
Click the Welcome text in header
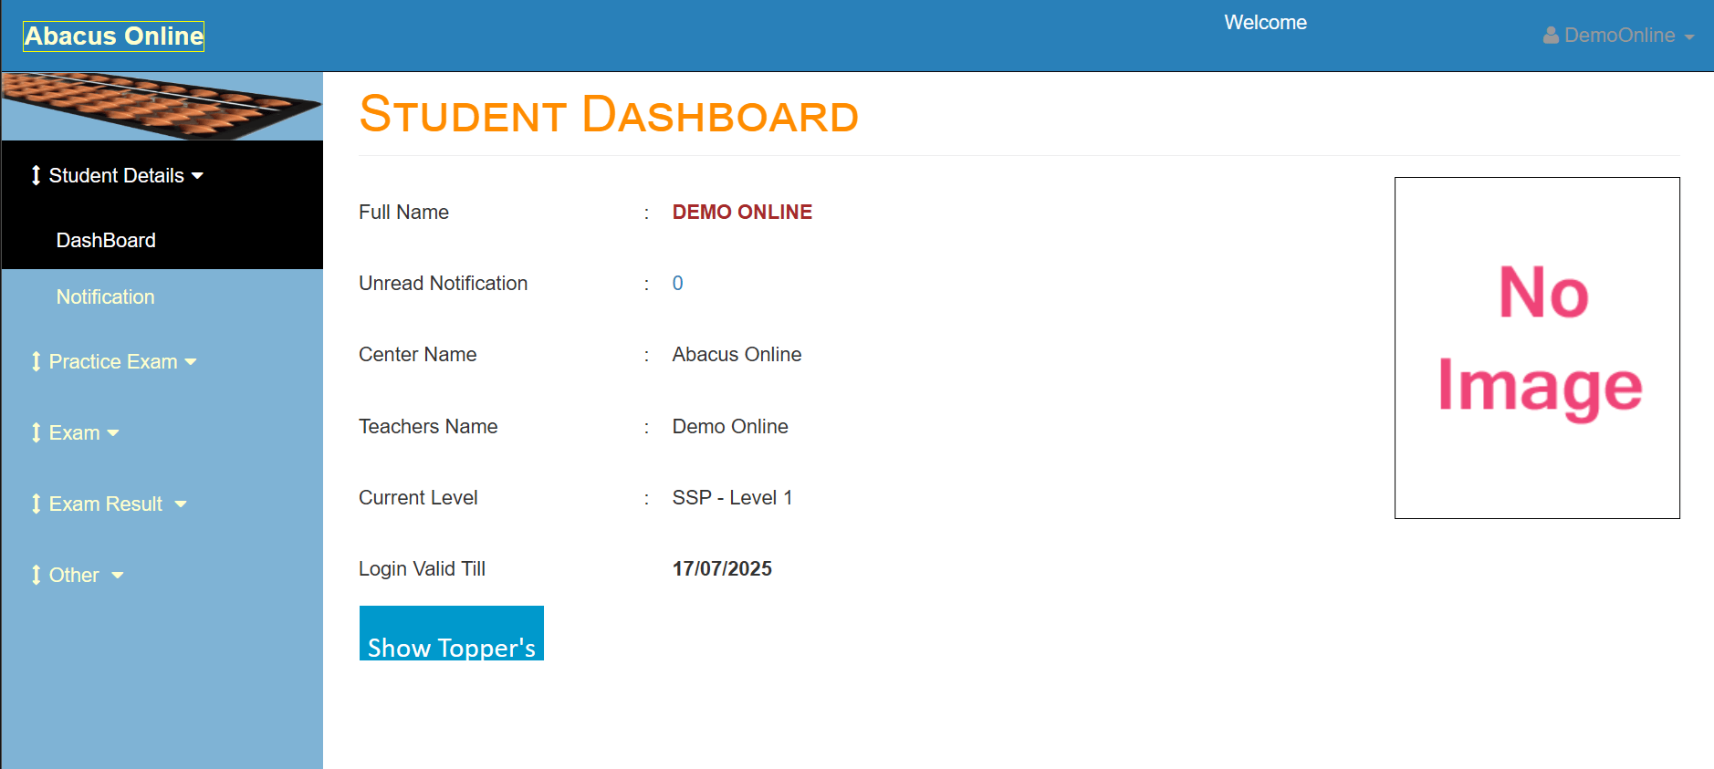1265,23
